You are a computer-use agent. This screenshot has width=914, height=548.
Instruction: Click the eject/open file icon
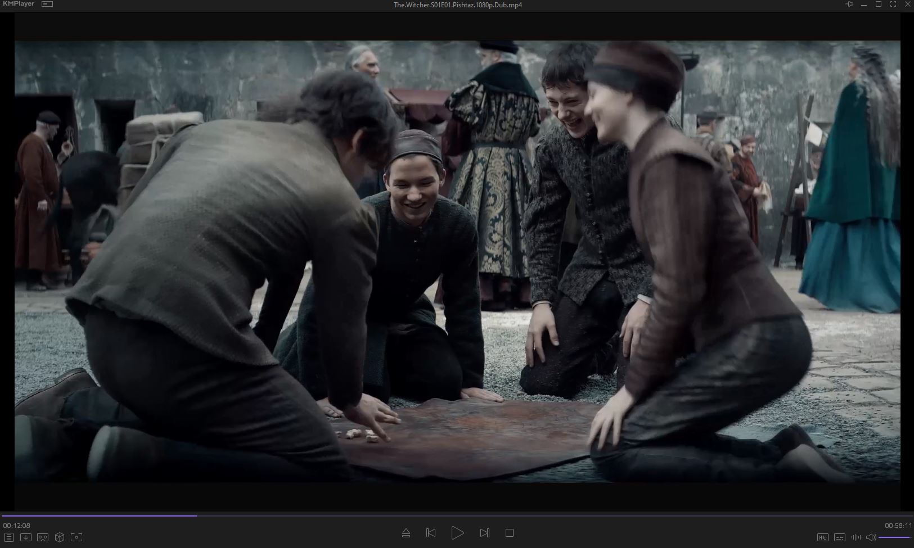406,533
